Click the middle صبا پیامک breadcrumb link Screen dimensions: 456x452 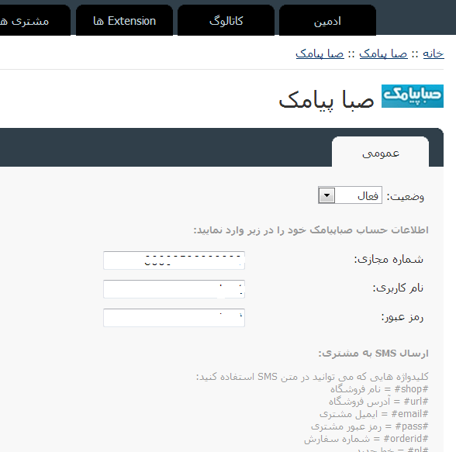coord(383,53)
